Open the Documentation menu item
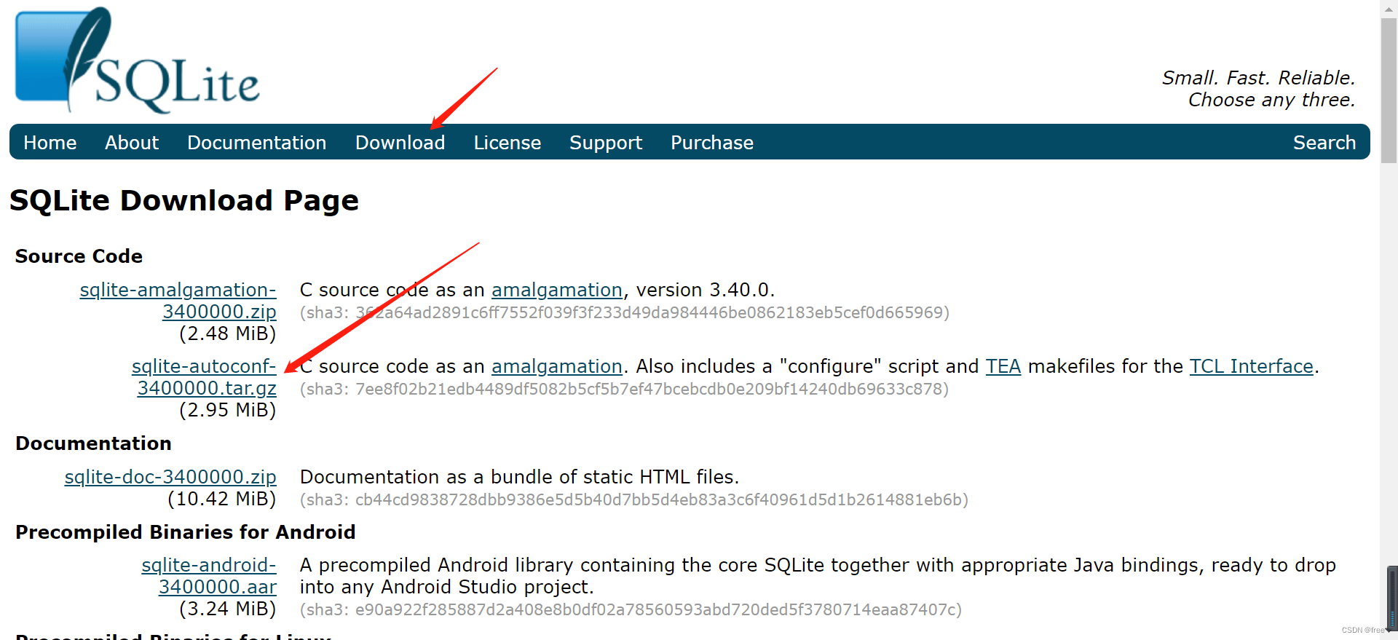The image size is (1398, 640). click(256, 143)
